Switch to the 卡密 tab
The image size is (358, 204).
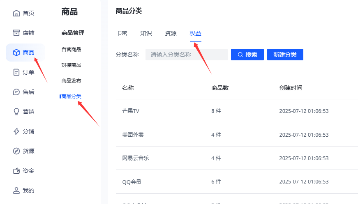tap(122, 33)
